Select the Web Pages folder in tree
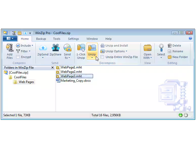The height and width of the screenshot is (148, 196). [26, 82]
